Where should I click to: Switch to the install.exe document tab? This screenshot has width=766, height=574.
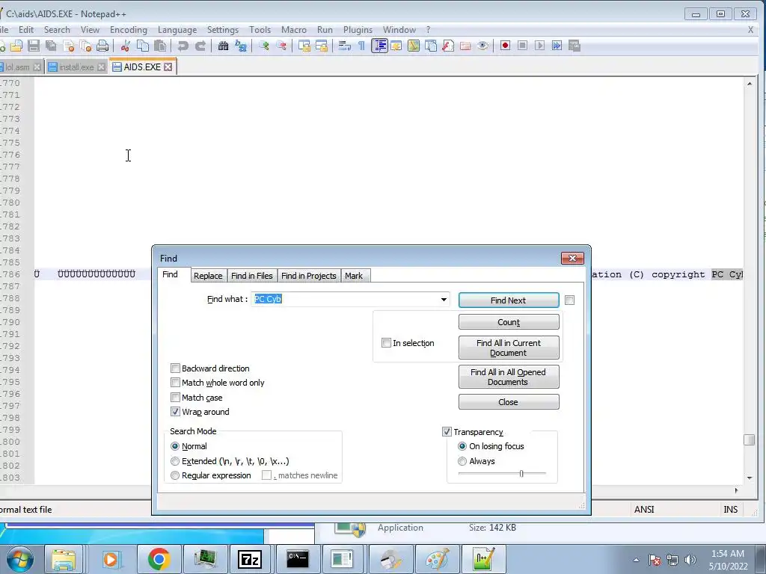pos(76,67)
